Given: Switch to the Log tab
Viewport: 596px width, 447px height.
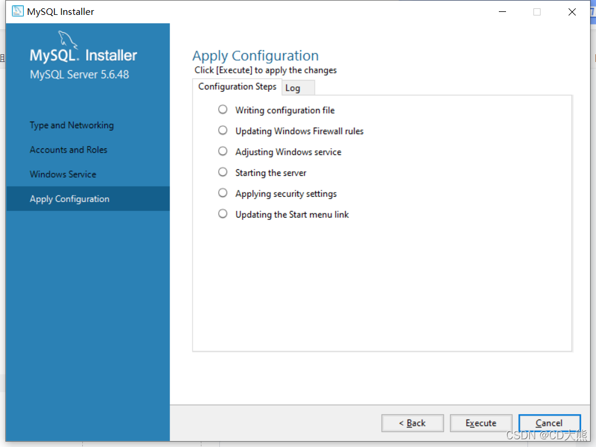Looking at the screenshot, I should click(x=297, y=88).
